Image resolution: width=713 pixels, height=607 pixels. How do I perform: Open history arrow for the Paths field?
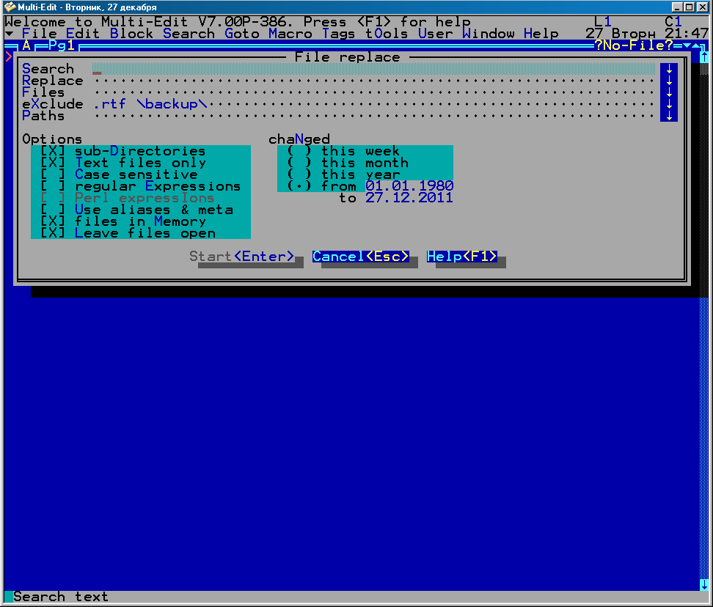point(669,117)
